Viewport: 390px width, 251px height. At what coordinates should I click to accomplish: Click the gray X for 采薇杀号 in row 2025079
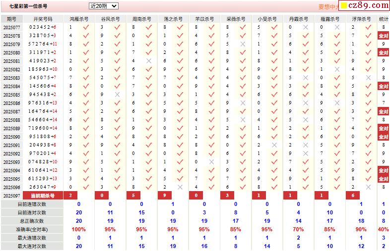pos(243,44)
